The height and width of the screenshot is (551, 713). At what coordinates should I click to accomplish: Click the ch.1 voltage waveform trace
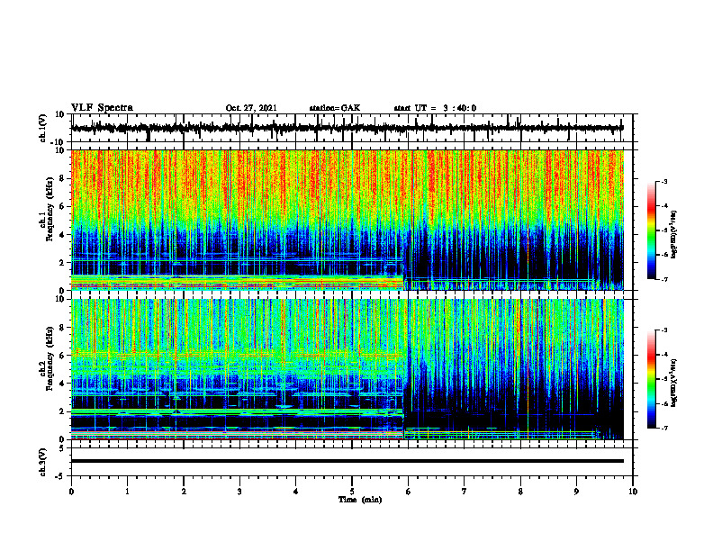(x=347, y=128)
